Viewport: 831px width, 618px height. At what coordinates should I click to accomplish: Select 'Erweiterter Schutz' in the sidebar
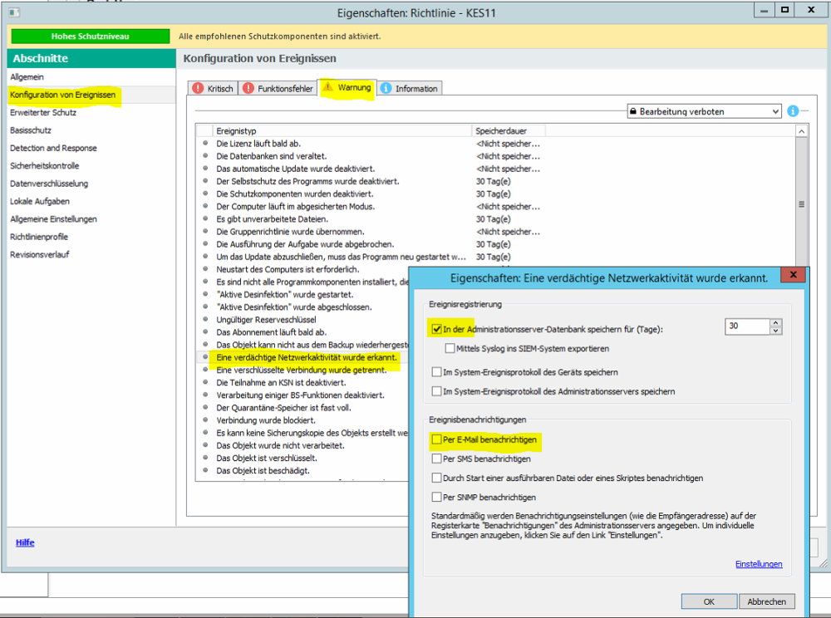click(x=43, y=113)
